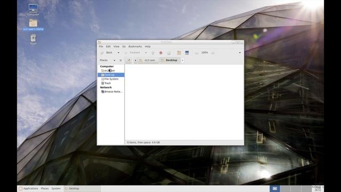
Task: Select Trash in the Places sidebar
Action: (111, 83)
